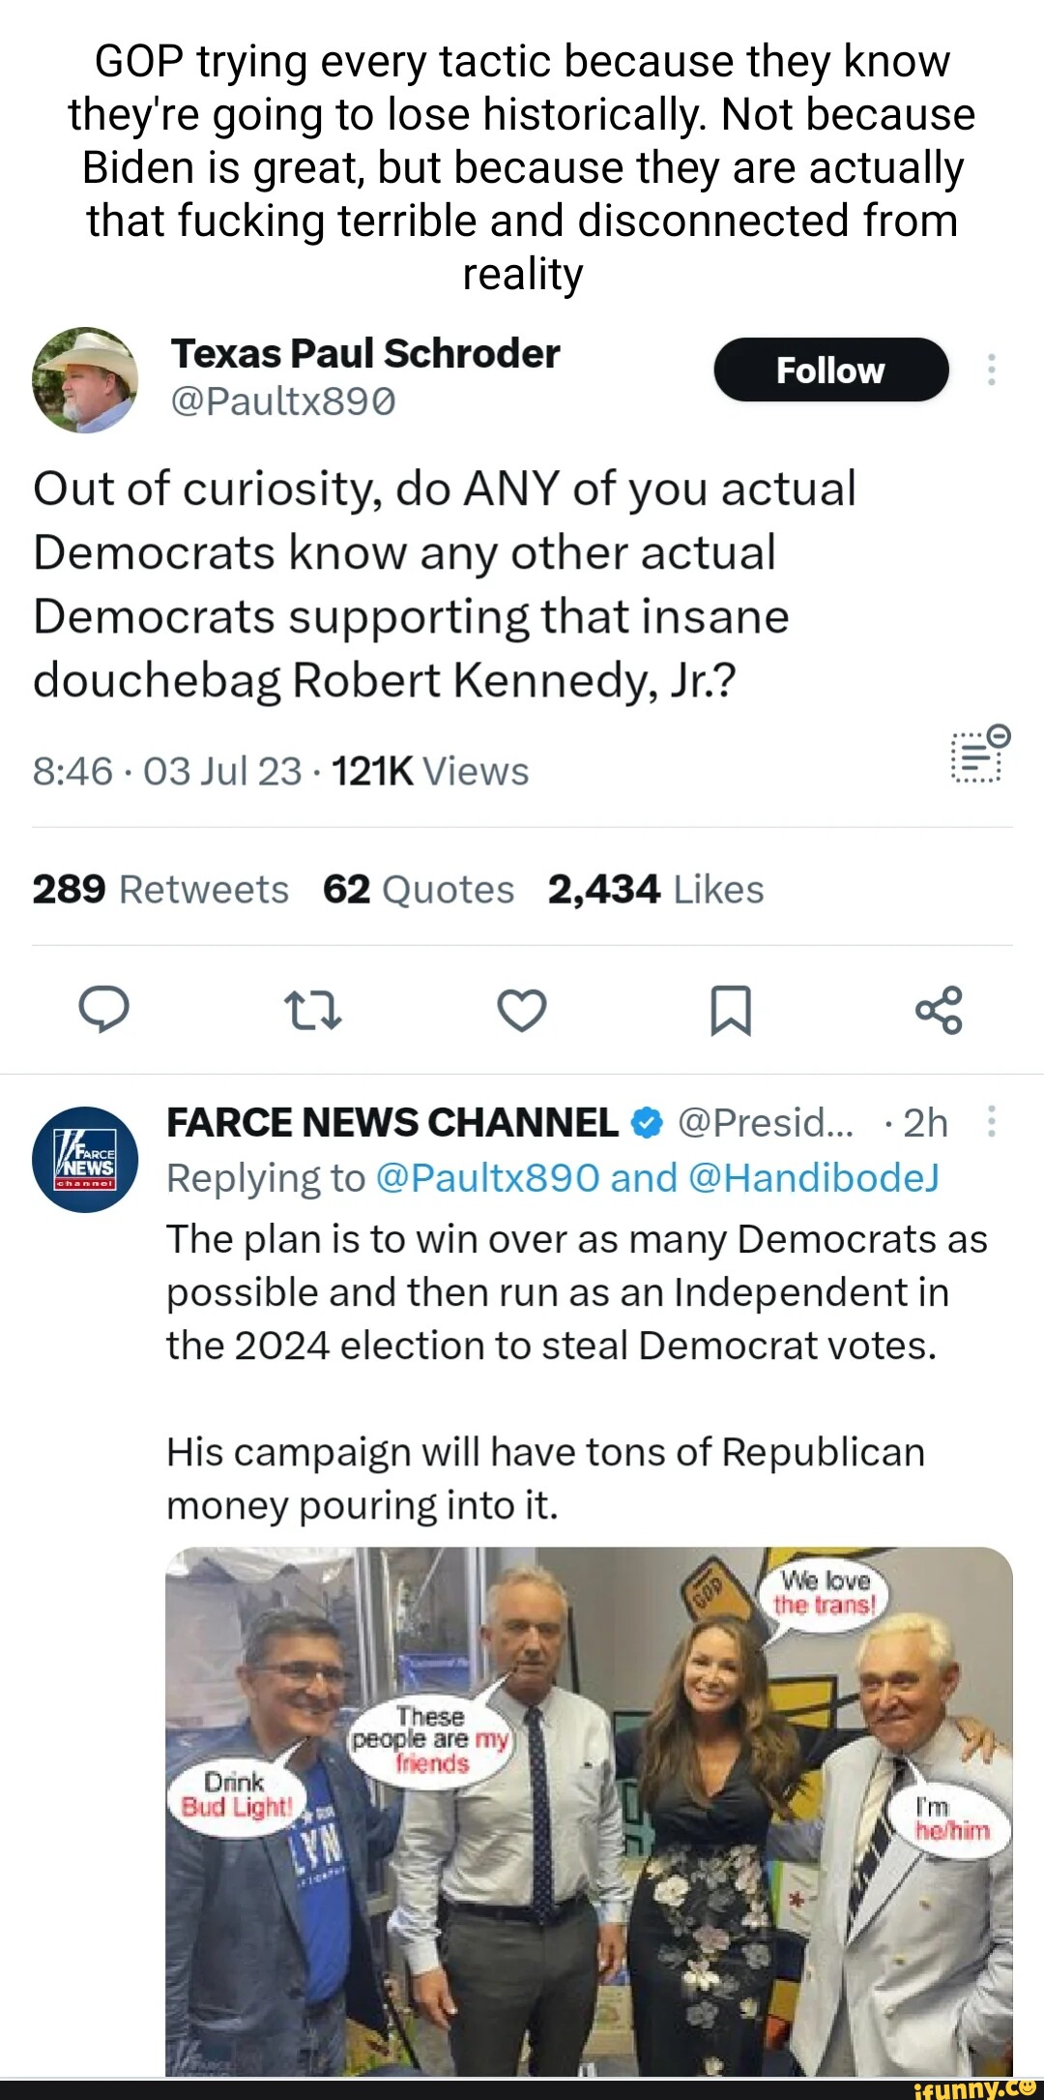Click the blue verified badge

[646, 1123]
